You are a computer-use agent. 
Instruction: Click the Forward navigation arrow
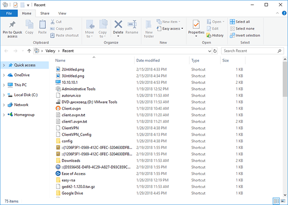click(x=16, y=51)
